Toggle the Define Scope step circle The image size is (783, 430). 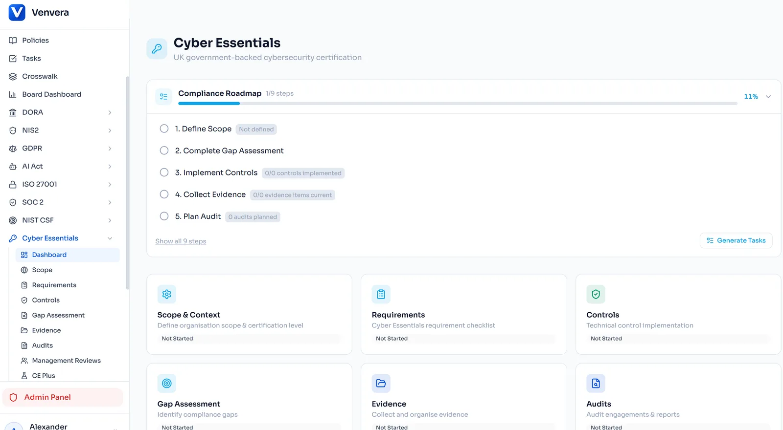click(164, 129)
